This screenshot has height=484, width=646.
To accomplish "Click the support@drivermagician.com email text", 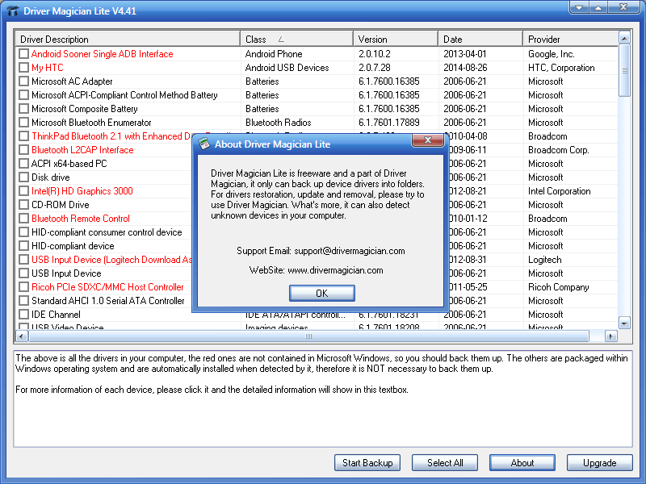I will click(x=350, y=251).
